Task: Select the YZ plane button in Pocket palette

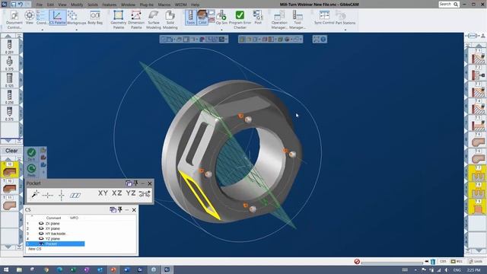Action: click(x=131, y=193)
